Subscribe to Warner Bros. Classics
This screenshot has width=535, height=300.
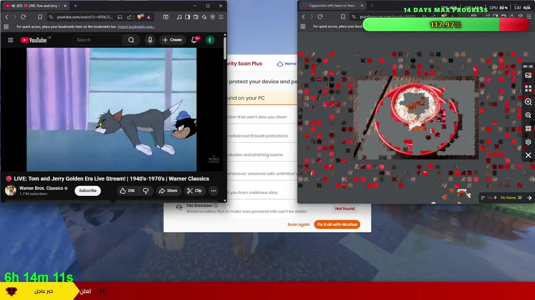click(x=88, y=191)
